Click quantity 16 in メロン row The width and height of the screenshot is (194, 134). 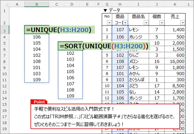coord(157,62)
